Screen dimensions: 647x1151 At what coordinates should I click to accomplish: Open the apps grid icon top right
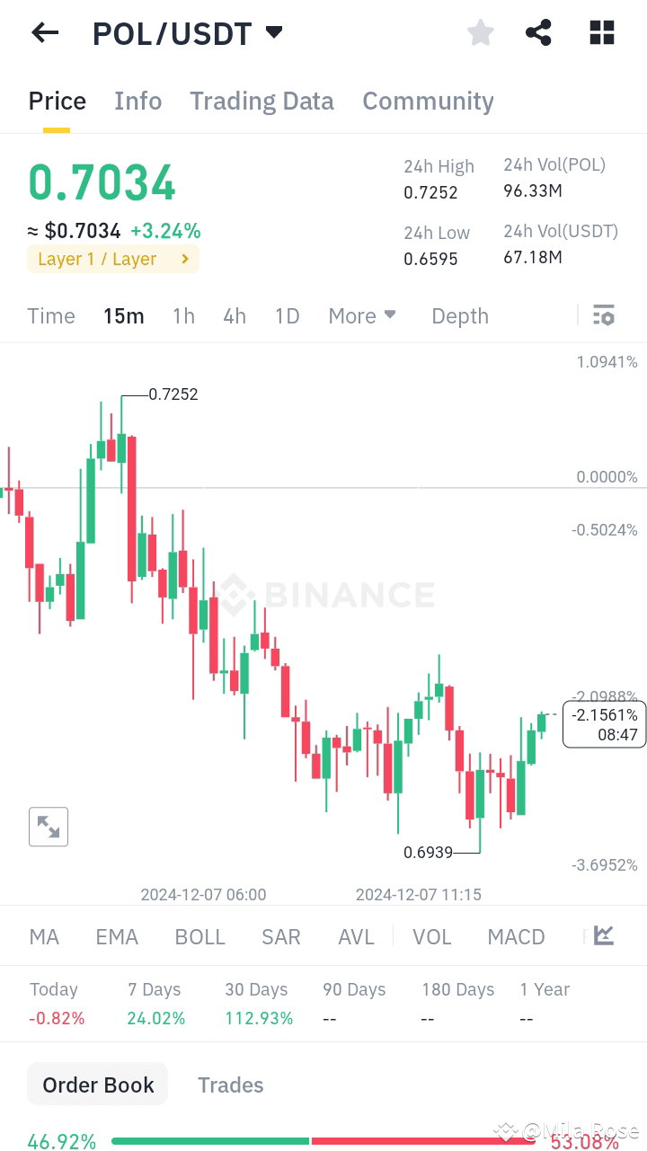click(x=600, y=32)
